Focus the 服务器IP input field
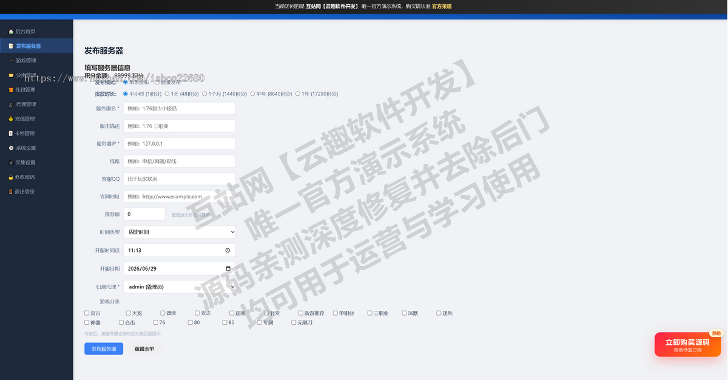 (179, 143)
